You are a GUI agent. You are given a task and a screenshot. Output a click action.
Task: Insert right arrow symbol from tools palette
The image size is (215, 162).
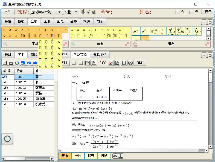click(65, 30)
